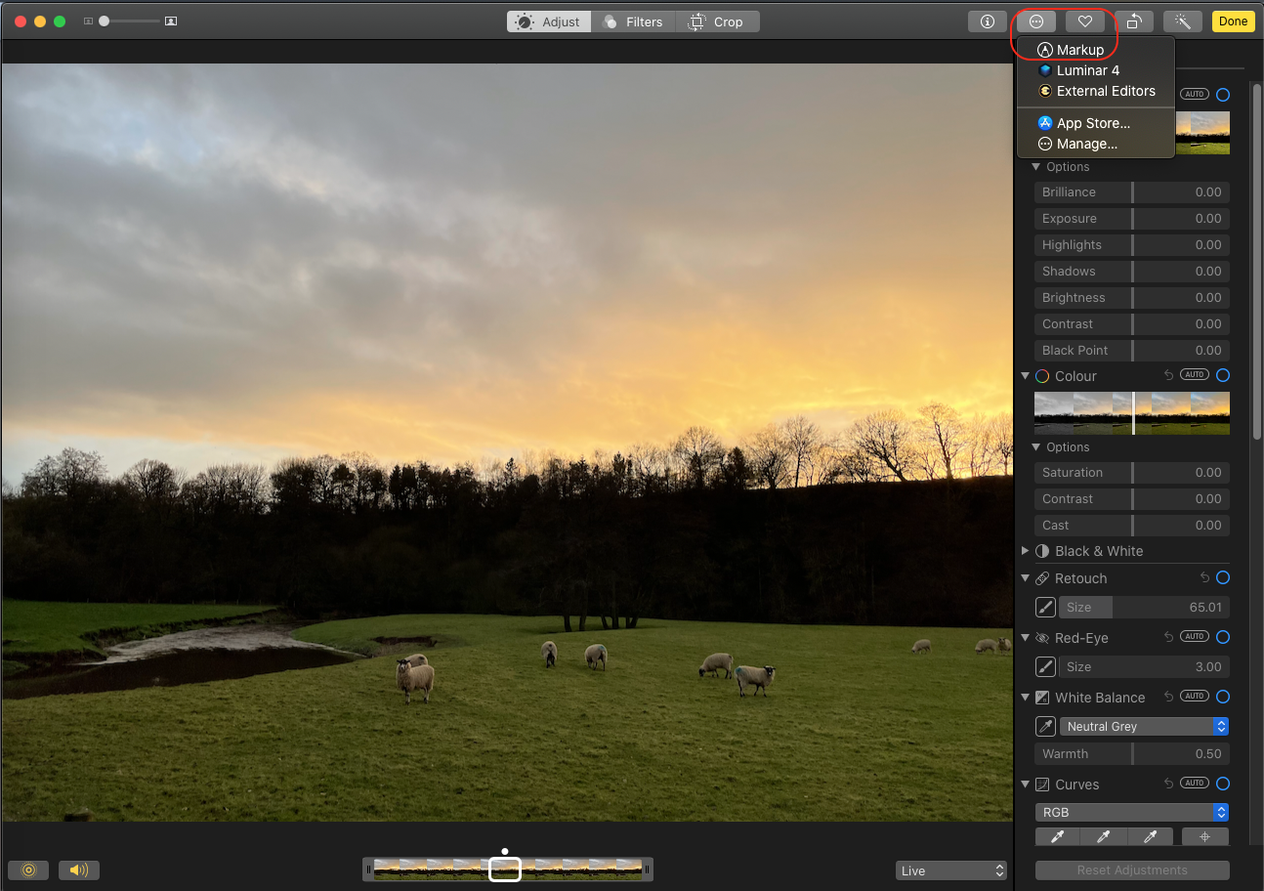Select Luminar 4 from the extensions menu
The image size is (1264, 891).
tap(1087, 69)
